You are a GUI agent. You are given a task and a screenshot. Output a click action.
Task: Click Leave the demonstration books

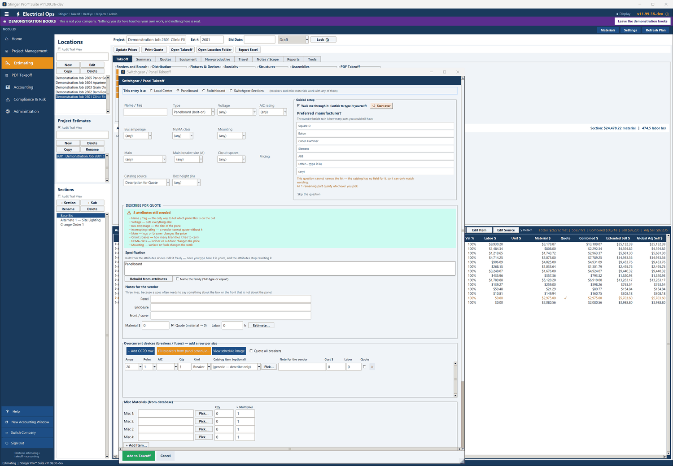[642, 21]
